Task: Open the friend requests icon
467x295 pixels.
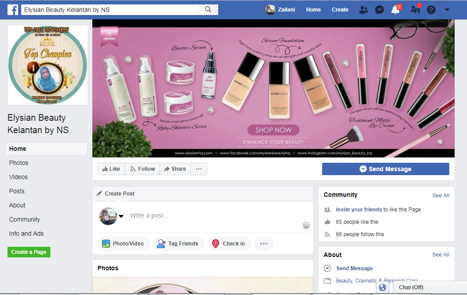Action: [x=363, y=10]
